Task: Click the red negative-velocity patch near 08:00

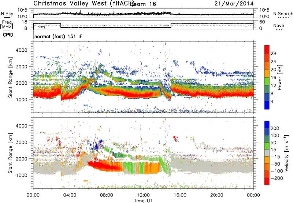Action: click(x=105, y=166)
